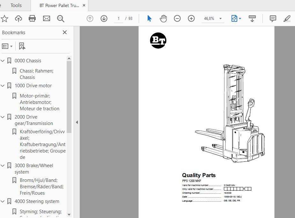Collapse the 0000 Chassis bookmark

tap(3, 61)
